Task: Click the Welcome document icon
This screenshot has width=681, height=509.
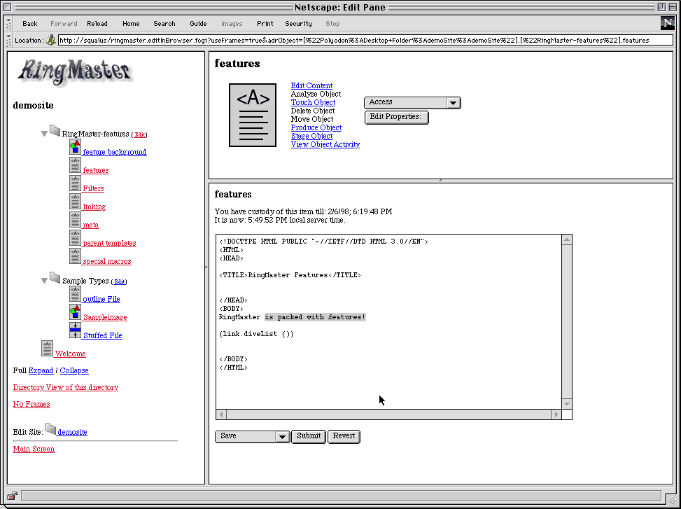Action: point(48,349)
